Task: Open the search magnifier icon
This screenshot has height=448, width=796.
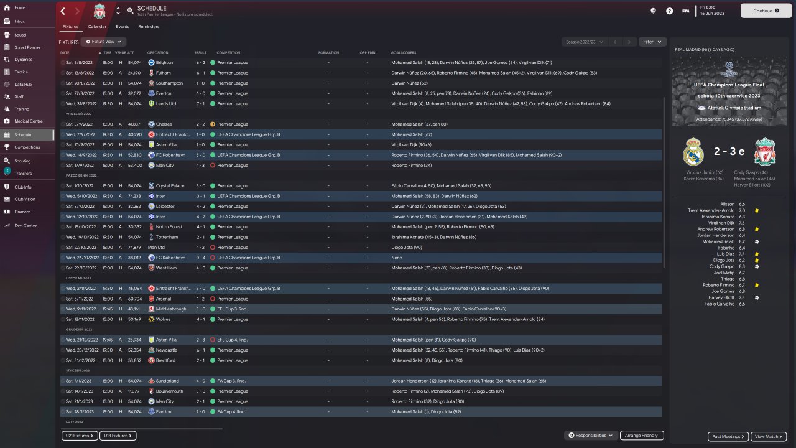Action: (130, 11)
